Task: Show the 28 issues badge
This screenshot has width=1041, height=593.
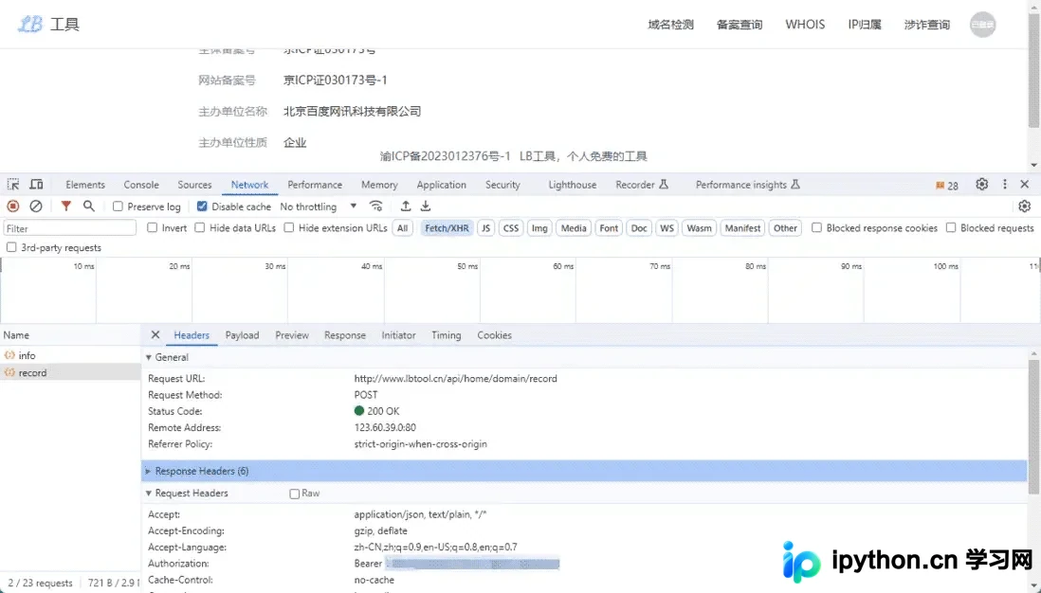Action: coord(947,186)
